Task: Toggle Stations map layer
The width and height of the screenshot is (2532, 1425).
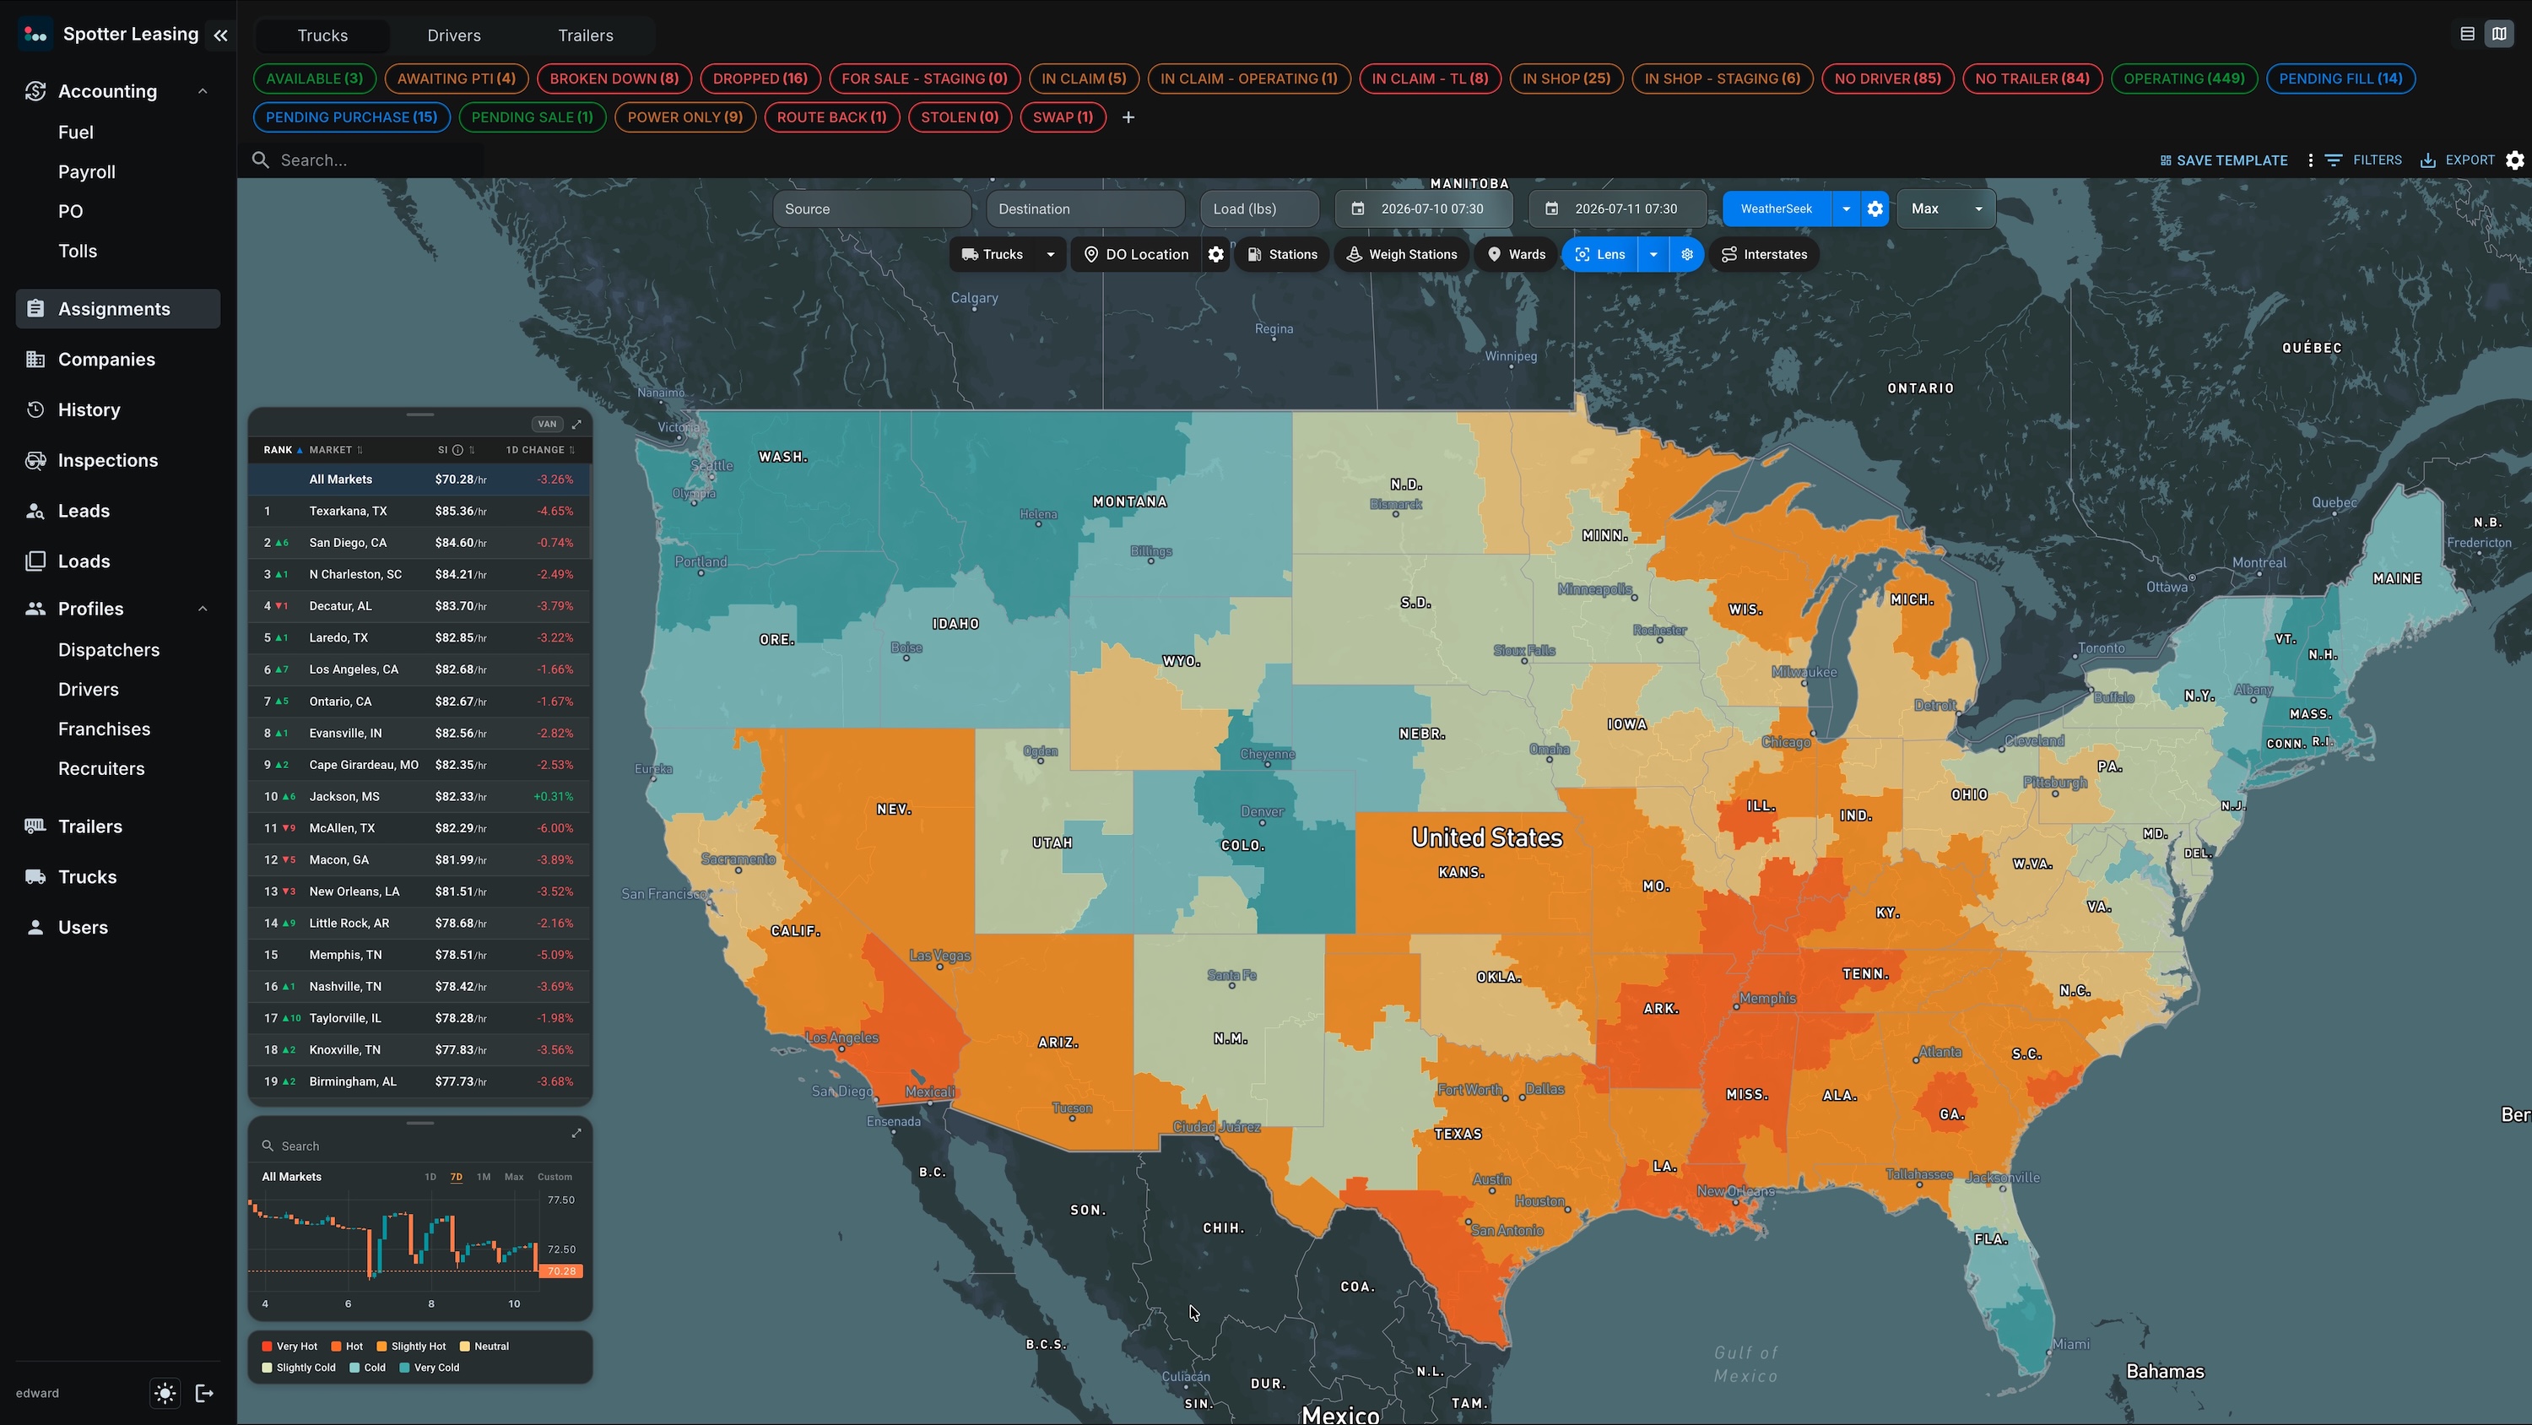Action: coord(1282,255)
